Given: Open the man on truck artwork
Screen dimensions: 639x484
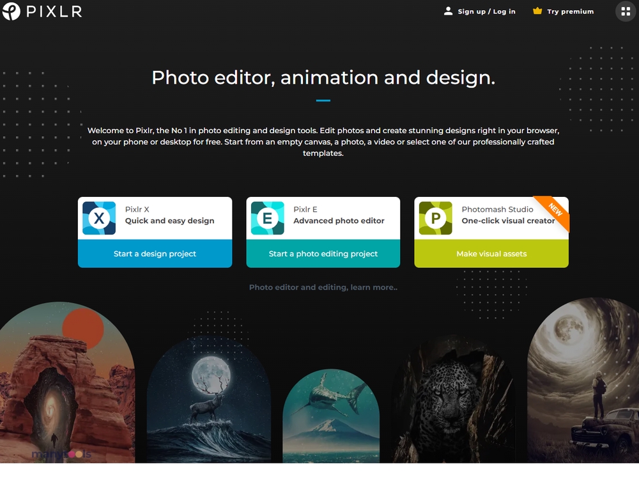Looking at the screenshot, I should click(583, 380).
